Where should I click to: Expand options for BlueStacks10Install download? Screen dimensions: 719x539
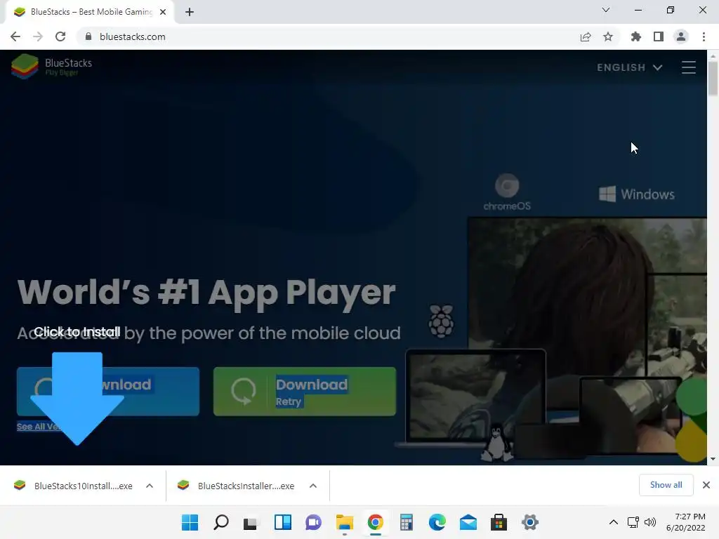point(150,486)
